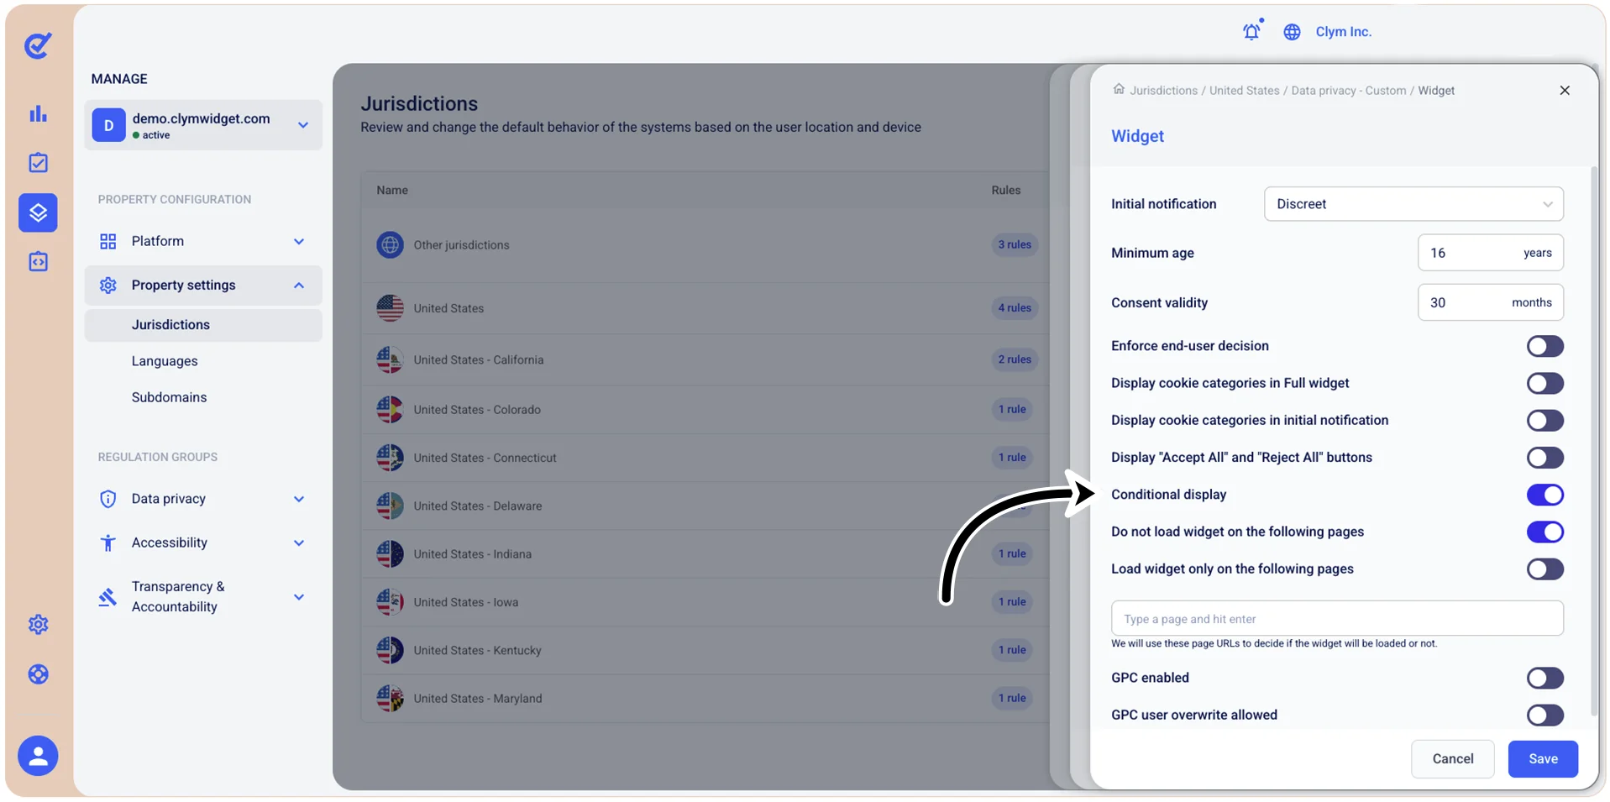Open the notifications bell icon
Screen dimensions: 1610x802
1251,31
